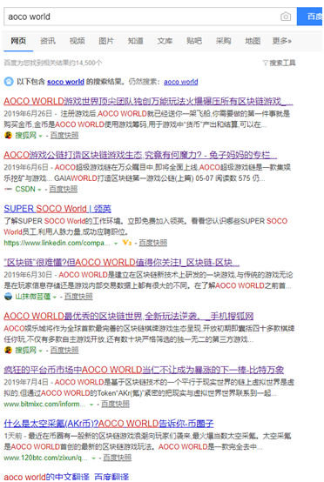Image resolution: width=324 pixels, height=482 pixels.
Task: Click the Sohu favicon in fifth result
Action: (9, 350)
